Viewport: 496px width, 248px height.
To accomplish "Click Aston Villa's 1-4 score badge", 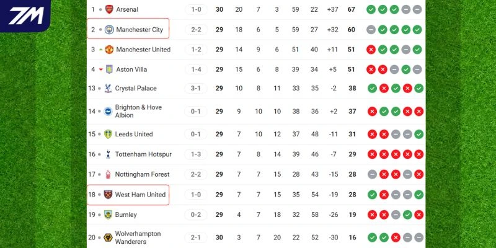I will [x=196, y=69].
